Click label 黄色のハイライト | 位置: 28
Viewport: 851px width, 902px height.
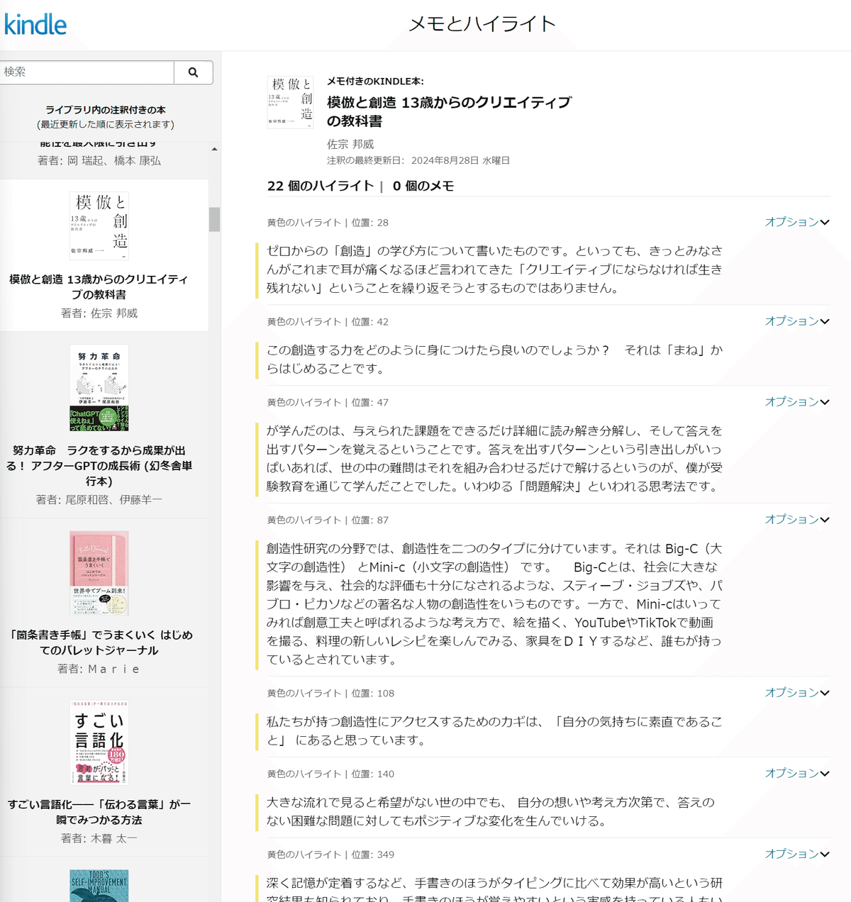[x=328, y=223]
